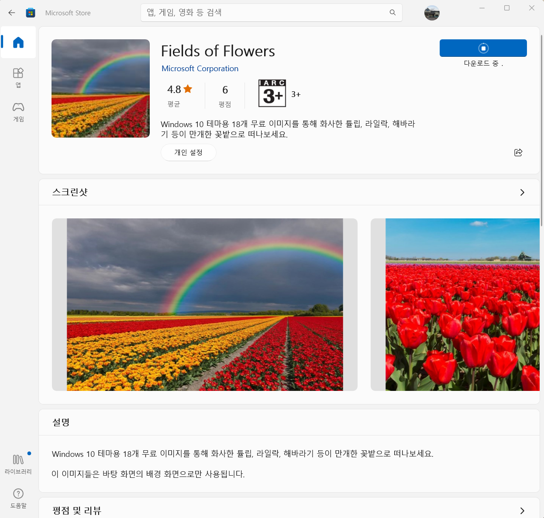This screenshot has height=518, width=544.
Task: Open the 게임 (Games) sidebar section
Action: (x=18, y=112)
